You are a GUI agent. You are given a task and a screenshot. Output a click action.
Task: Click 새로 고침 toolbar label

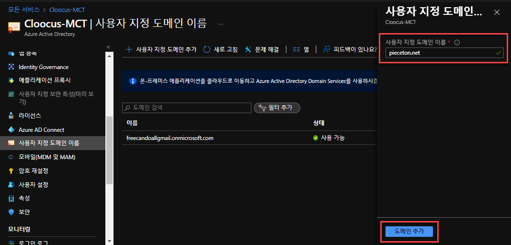[226, 49]
